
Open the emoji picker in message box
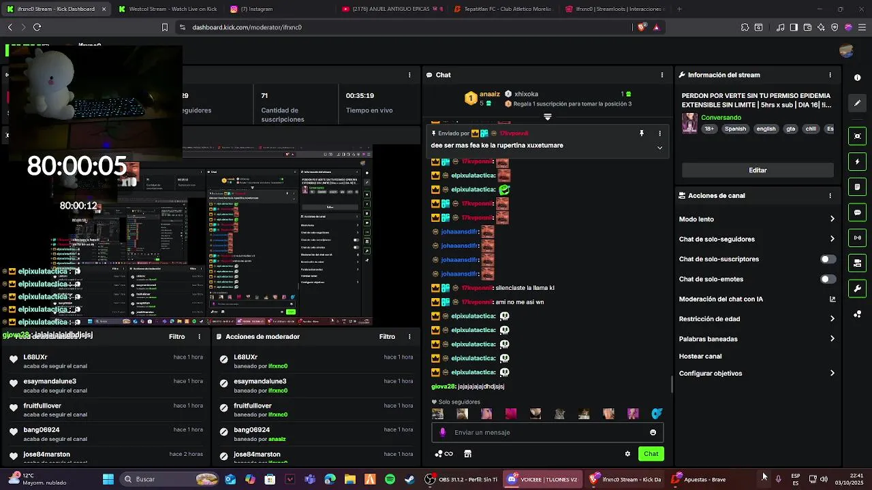653,432
